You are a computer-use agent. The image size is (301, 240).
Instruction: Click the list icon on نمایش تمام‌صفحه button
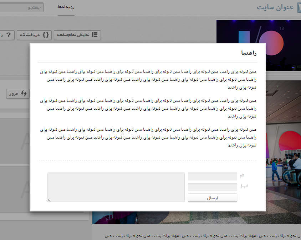[94, 35]
